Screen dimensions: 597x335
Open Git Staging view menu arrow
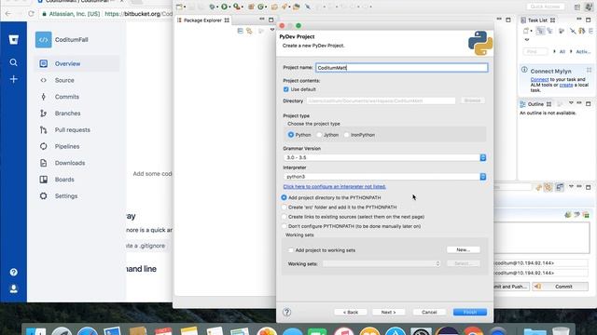coord(571,186)
